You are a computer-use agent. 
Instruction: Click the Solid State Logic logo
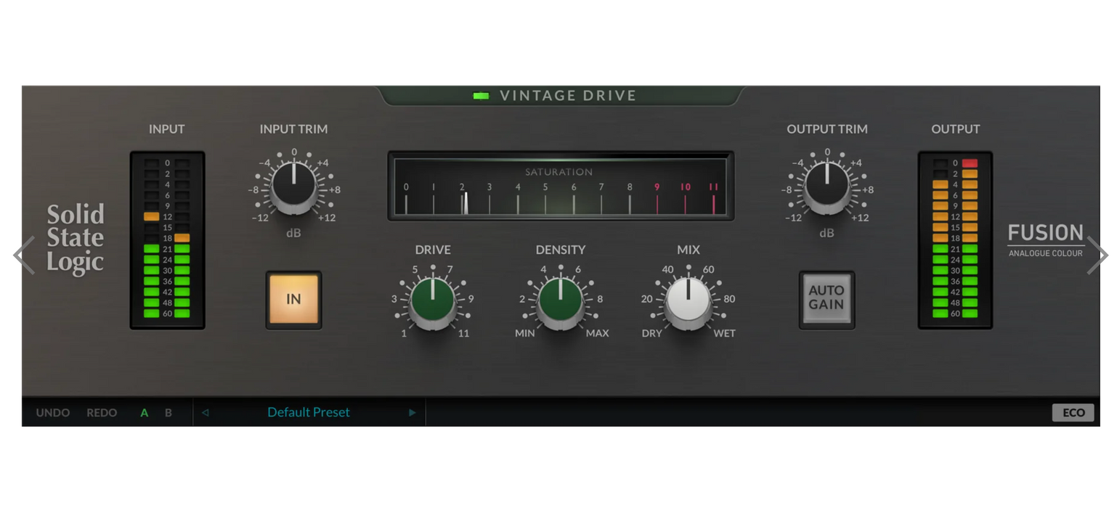click(x=76, y=238)
